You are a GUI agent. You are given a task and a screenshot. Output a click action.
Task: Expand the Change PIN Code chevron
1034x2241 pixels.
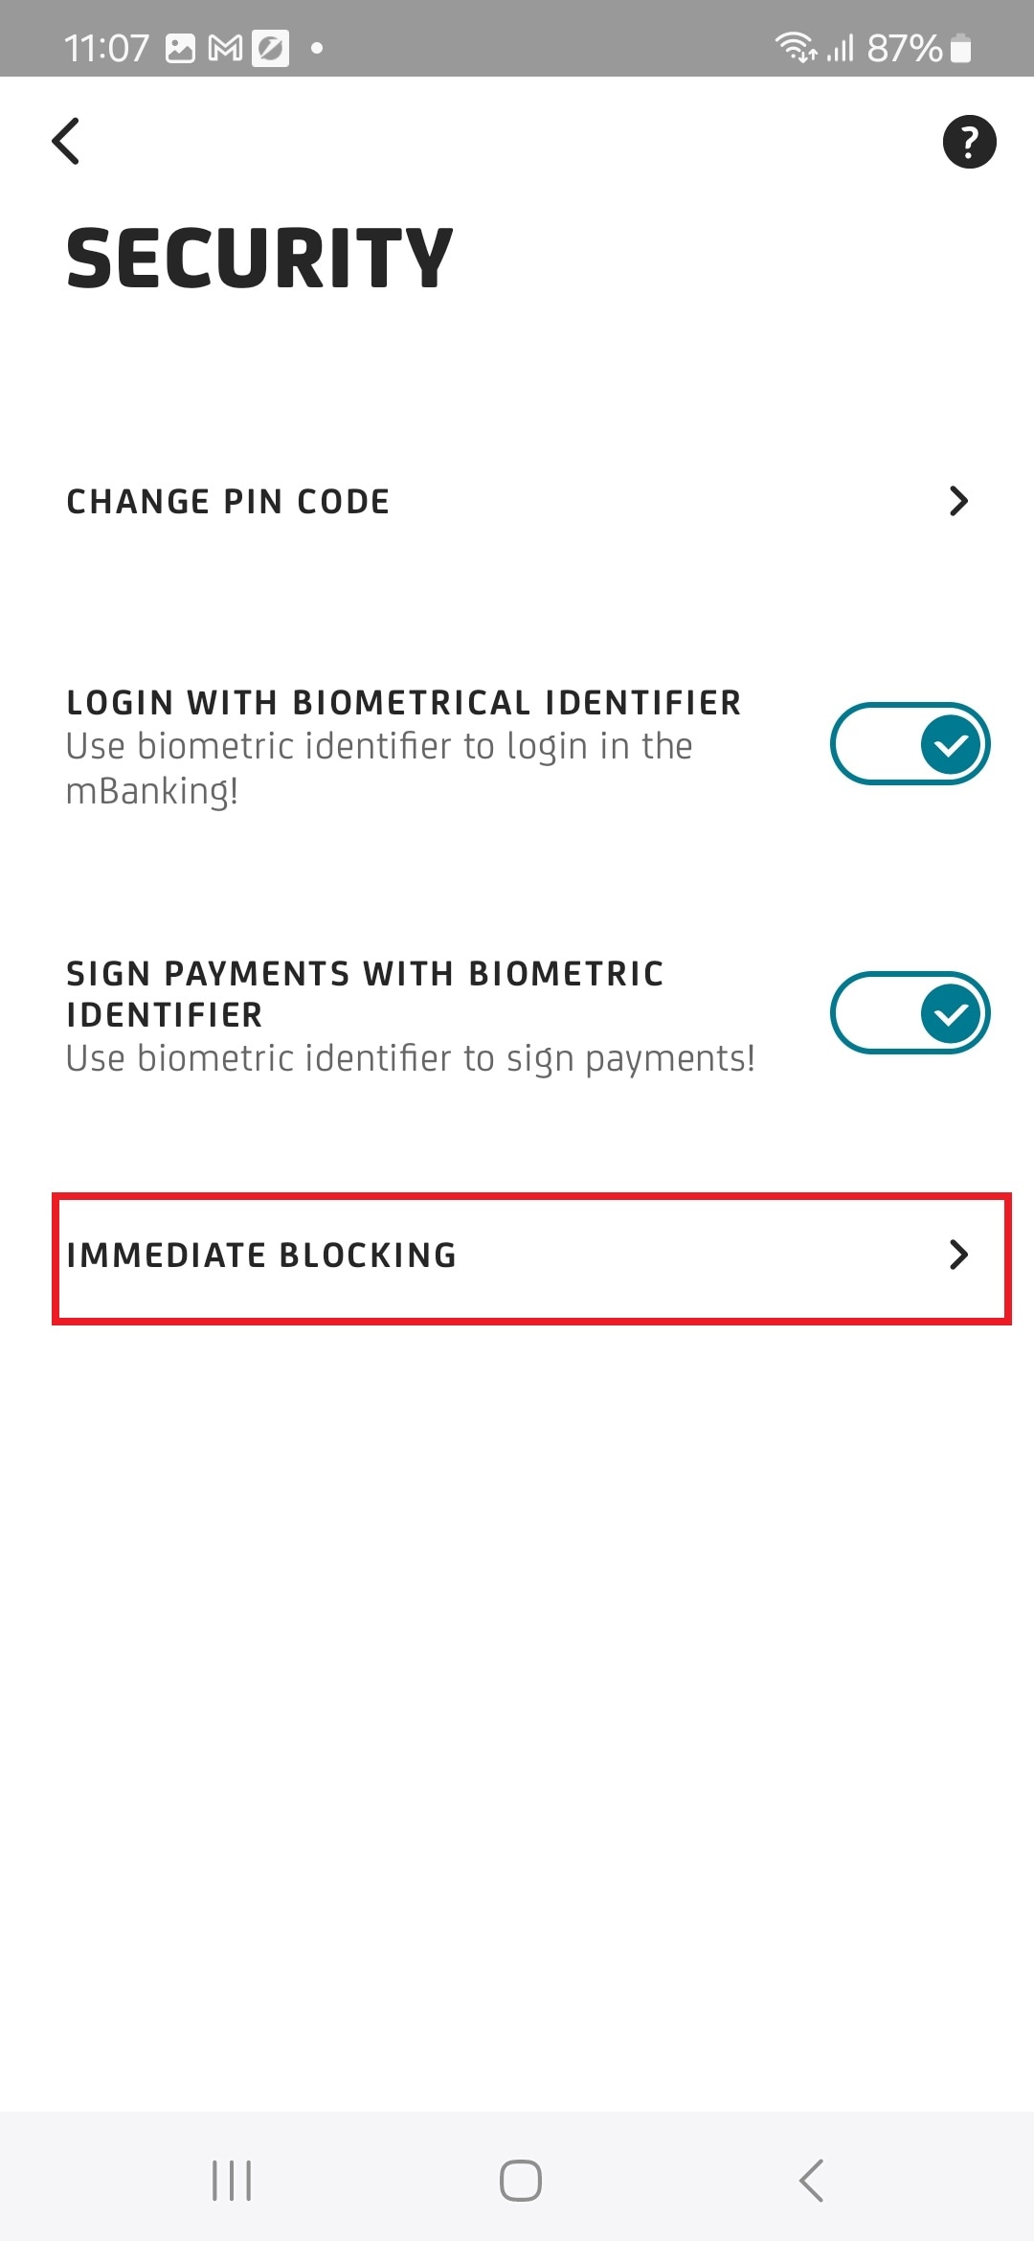click(x=958, y=501)
